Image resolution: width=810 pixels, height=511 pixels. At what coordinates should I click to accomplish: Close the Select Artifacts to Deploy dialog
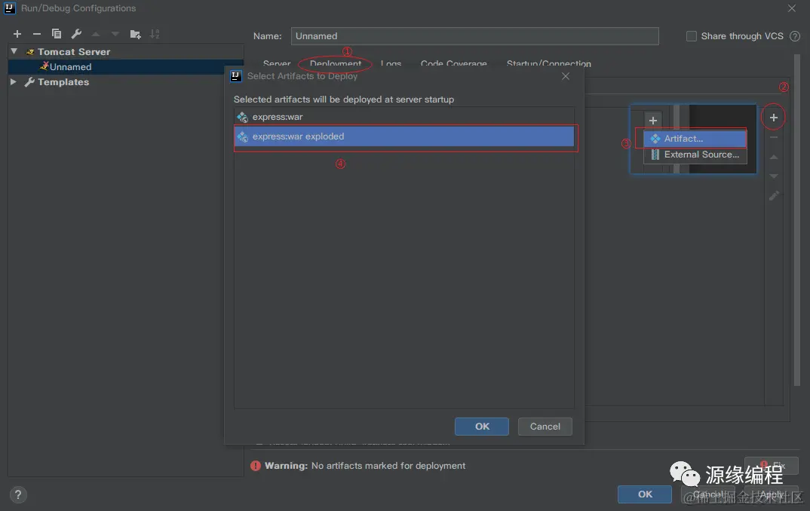coord(566,76)
